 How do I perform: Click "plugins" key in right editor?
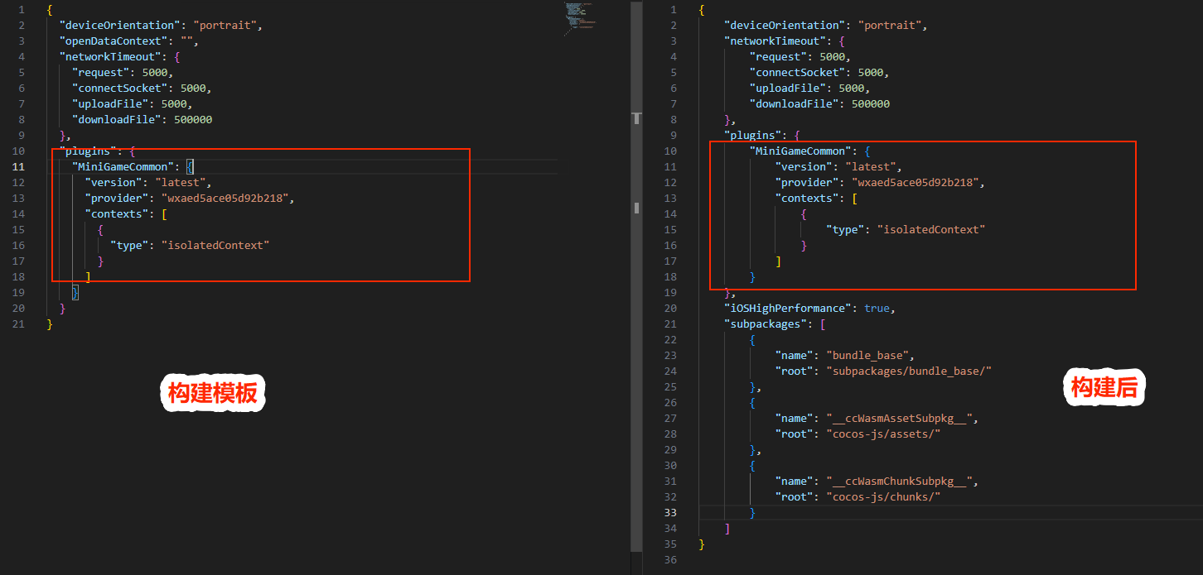tap(752, 135)
